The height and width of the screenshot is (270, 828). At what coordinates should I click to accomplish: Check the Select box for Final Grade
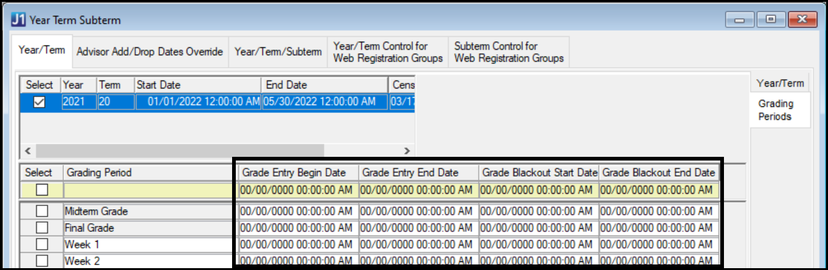point(41,228)
